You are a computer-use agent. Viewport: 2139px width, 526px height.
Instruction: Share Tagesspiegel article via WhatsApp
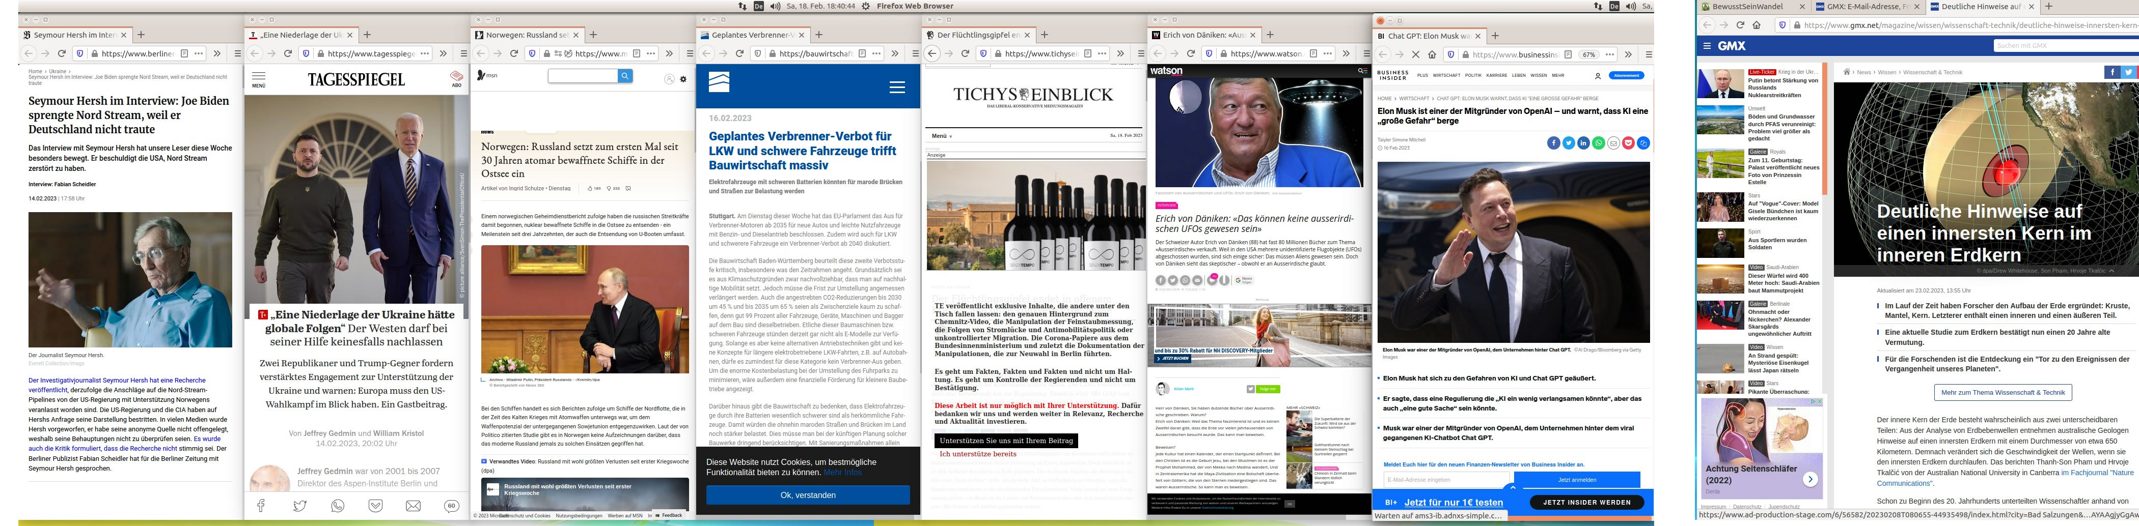tap(338, 505)
